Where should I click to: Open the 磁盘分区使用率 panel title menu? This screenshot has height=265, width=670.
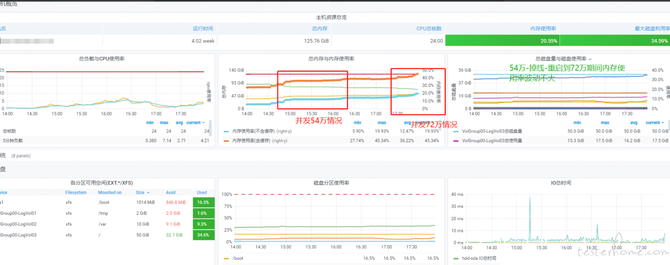coord(331,183)
